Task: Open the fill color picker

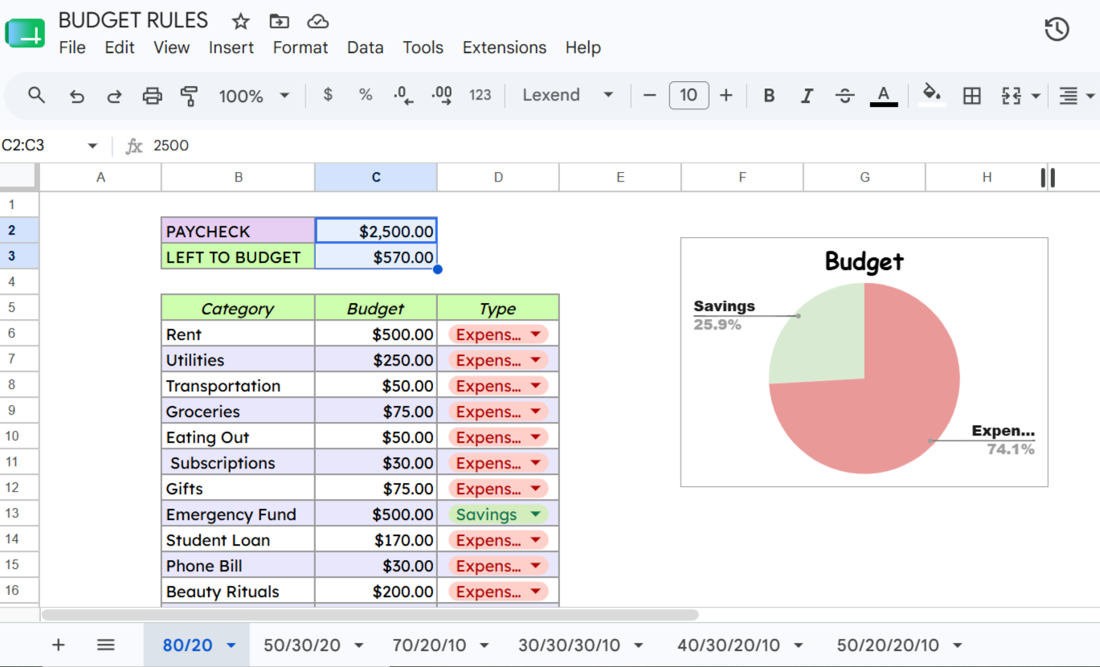Action: (x=932, y=95)
